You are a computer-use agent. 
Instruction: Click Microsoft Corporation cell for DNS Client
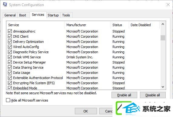82,36
